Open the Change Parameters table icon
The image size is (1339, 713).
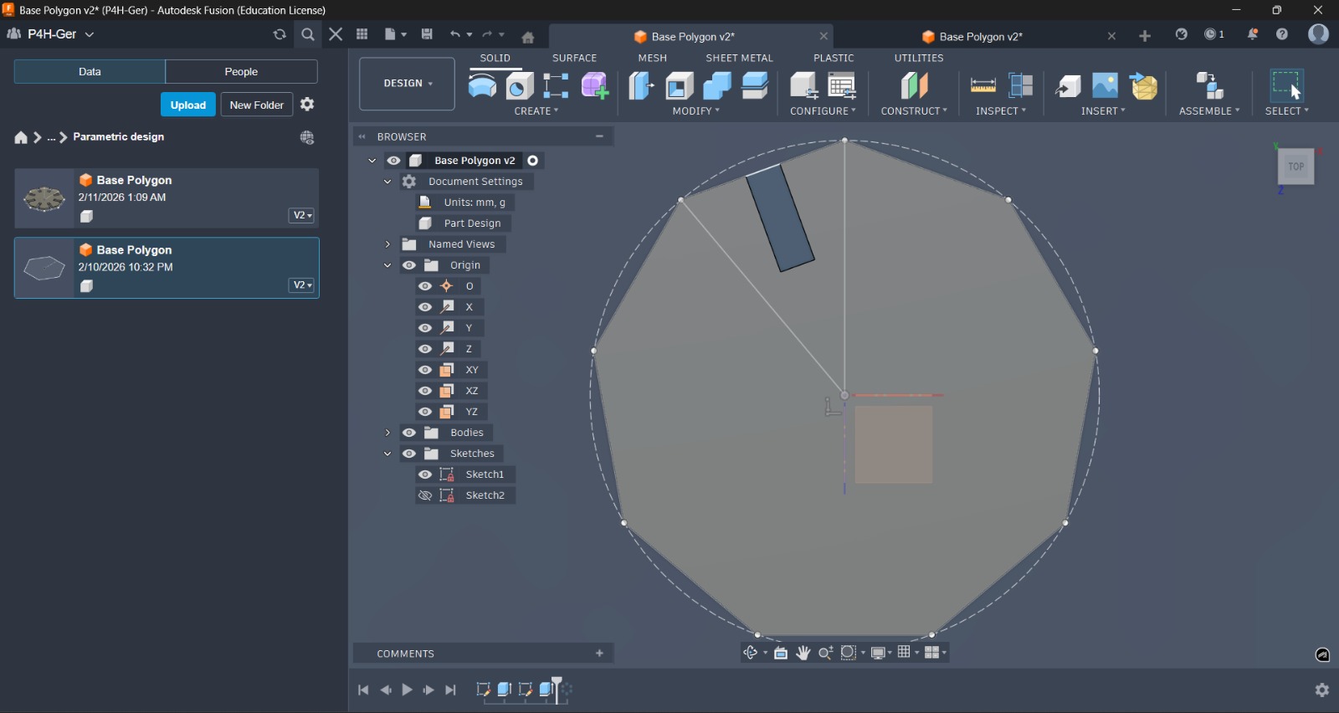(842, 85)
